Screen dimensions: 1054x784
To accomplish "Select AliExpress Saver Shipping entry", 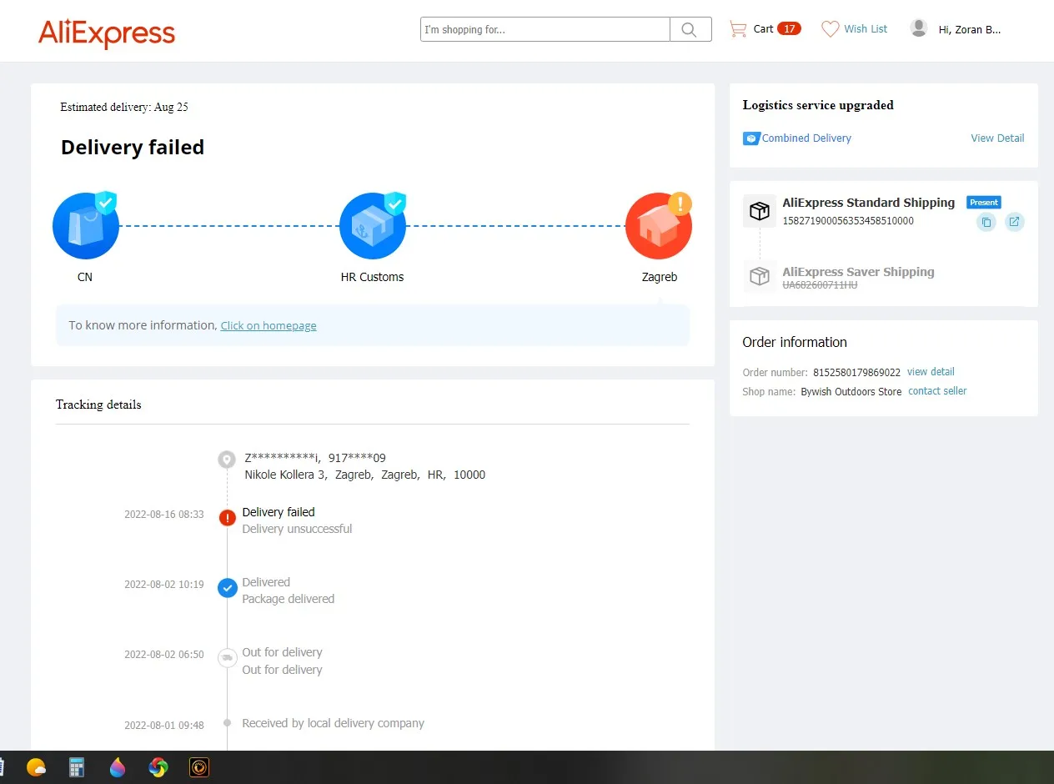I will (858, 272).
